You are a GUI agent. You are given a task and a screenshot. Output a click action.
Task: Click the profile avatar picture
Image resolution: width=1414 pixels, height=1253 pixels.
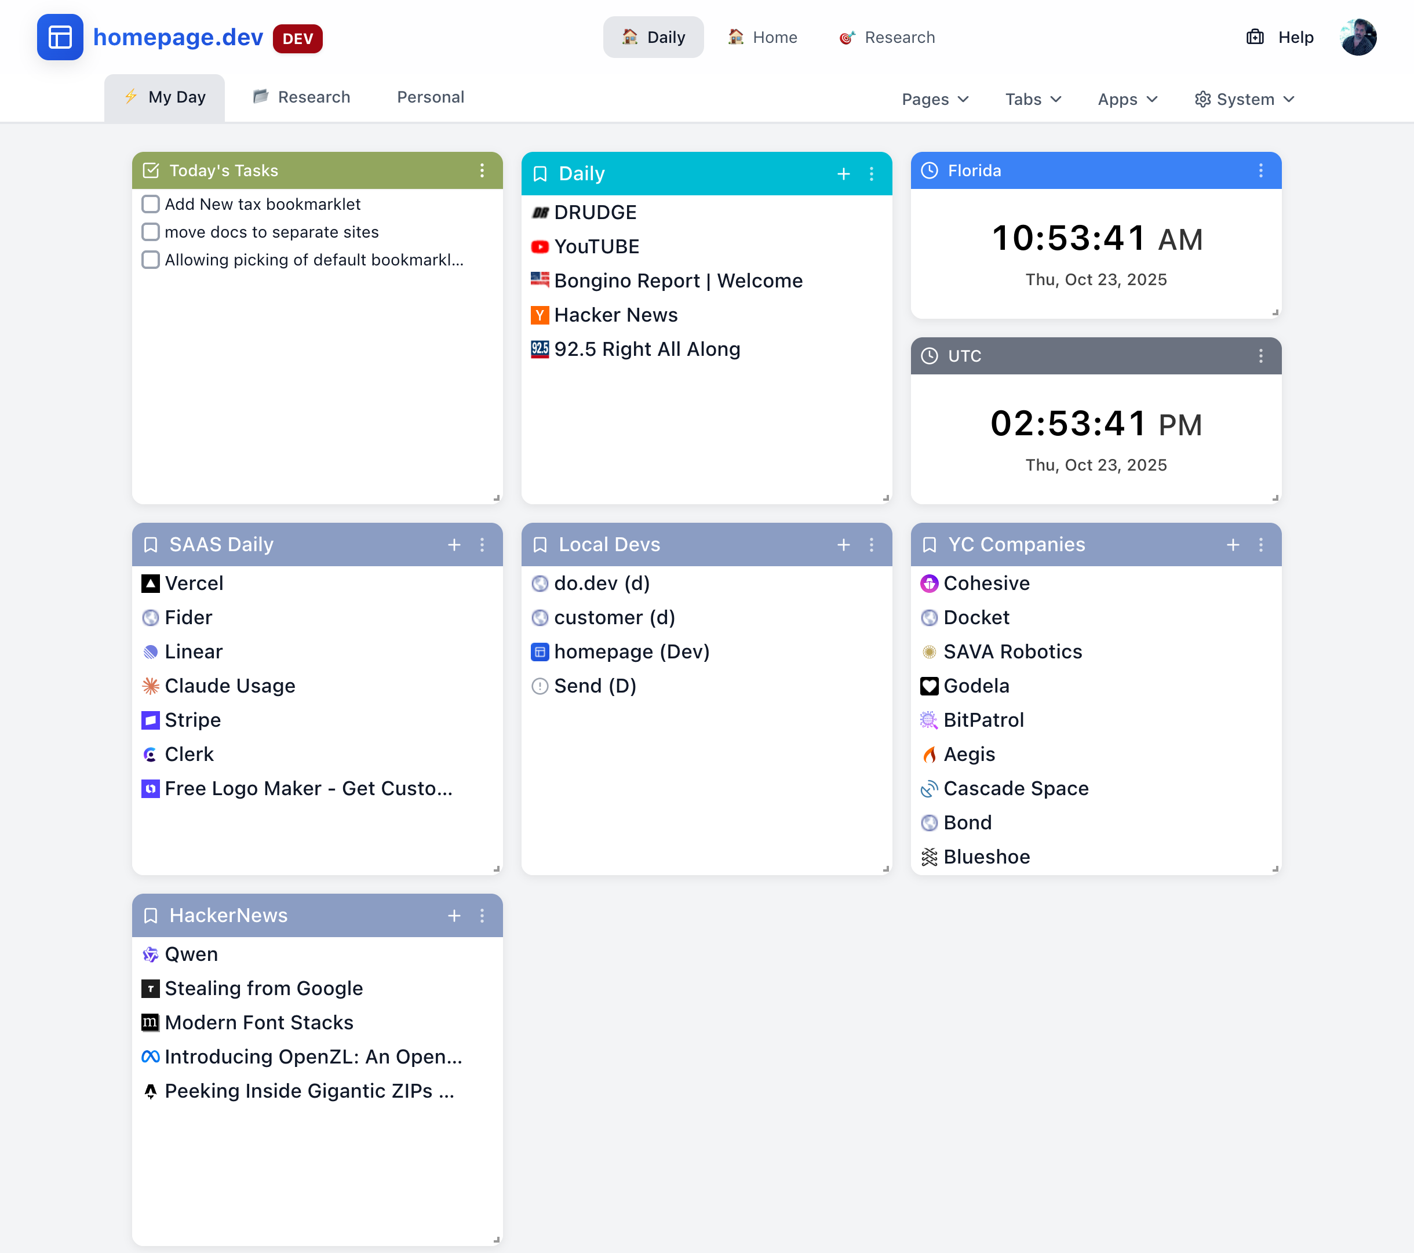click(x=1358, y=37)
